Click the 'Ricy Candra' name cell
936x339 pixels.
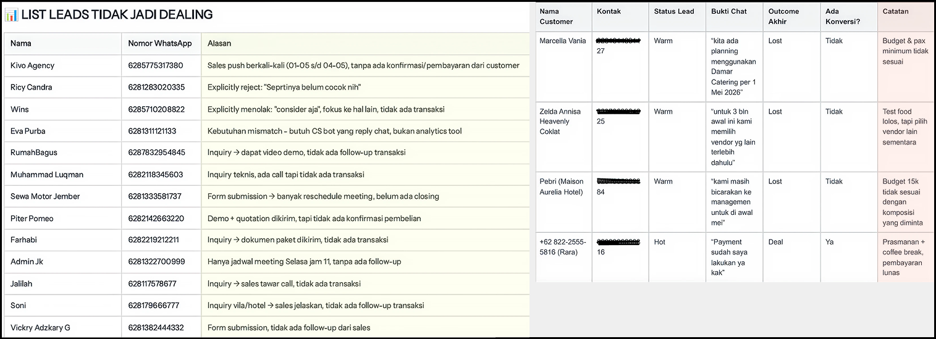[x=62, y=87]
